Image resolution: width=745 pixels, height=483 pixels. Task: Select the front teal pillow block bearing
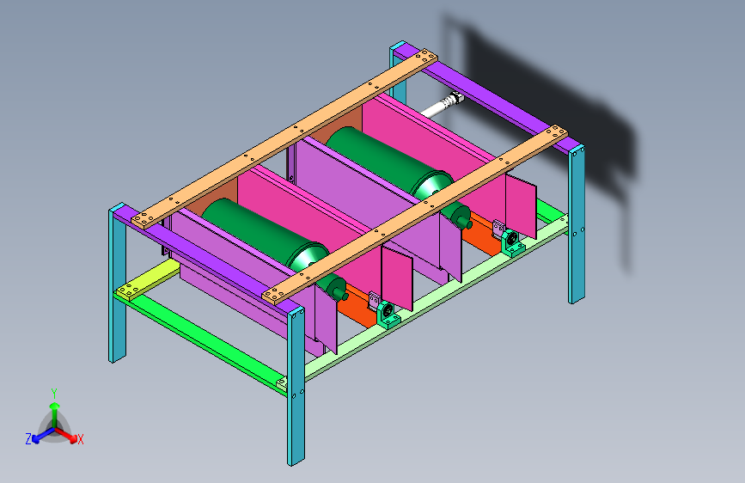pyautogui.click(x=388, y=315)
